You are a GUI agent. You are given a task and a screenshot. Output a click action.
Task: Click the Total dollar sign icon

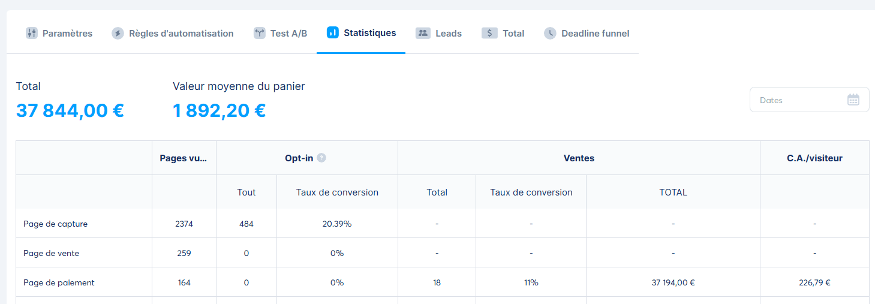489,34
